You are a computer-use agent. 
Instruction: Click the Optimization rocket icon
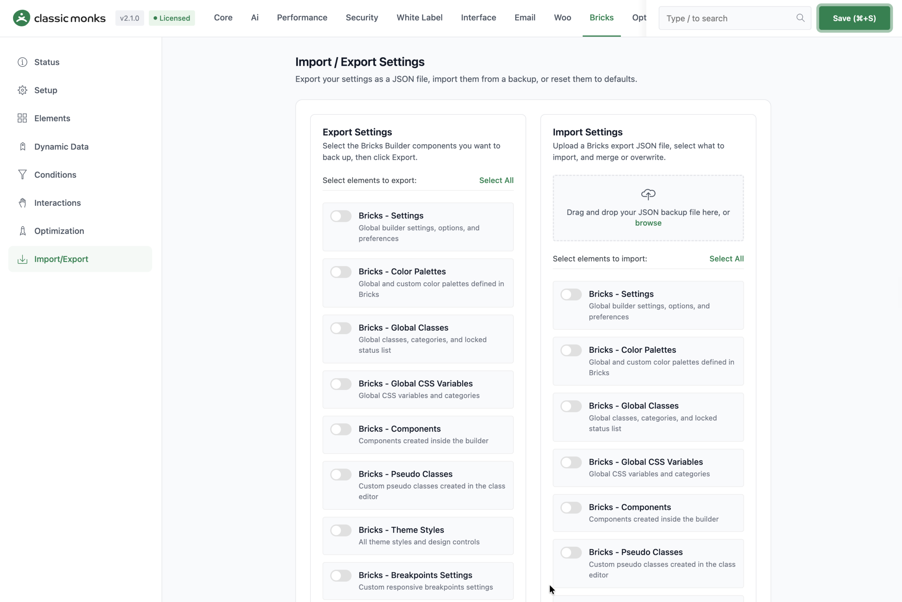click(22, 231)
